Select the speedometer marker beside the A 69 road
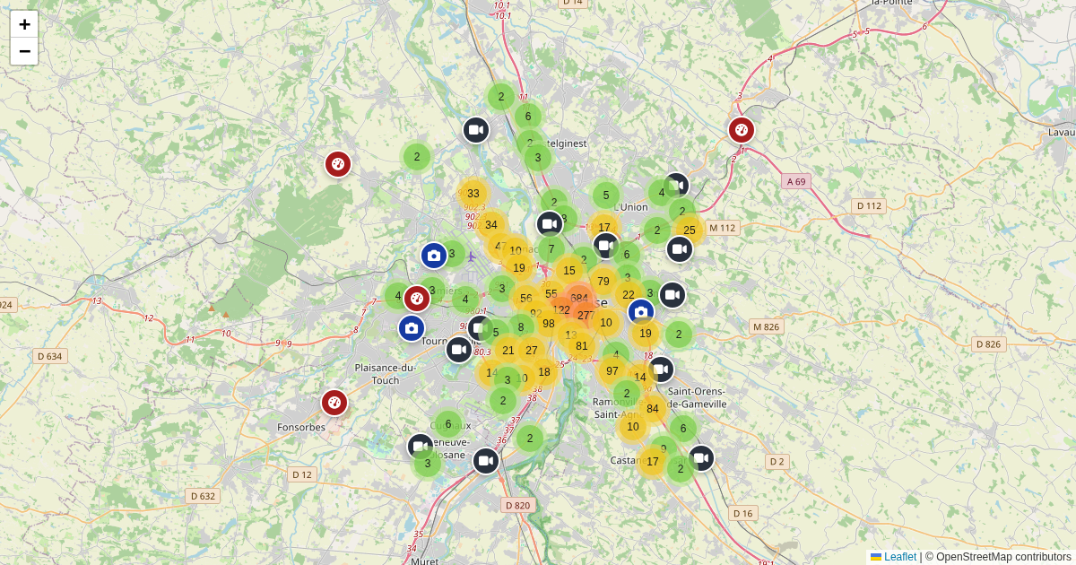 point(742,130)
